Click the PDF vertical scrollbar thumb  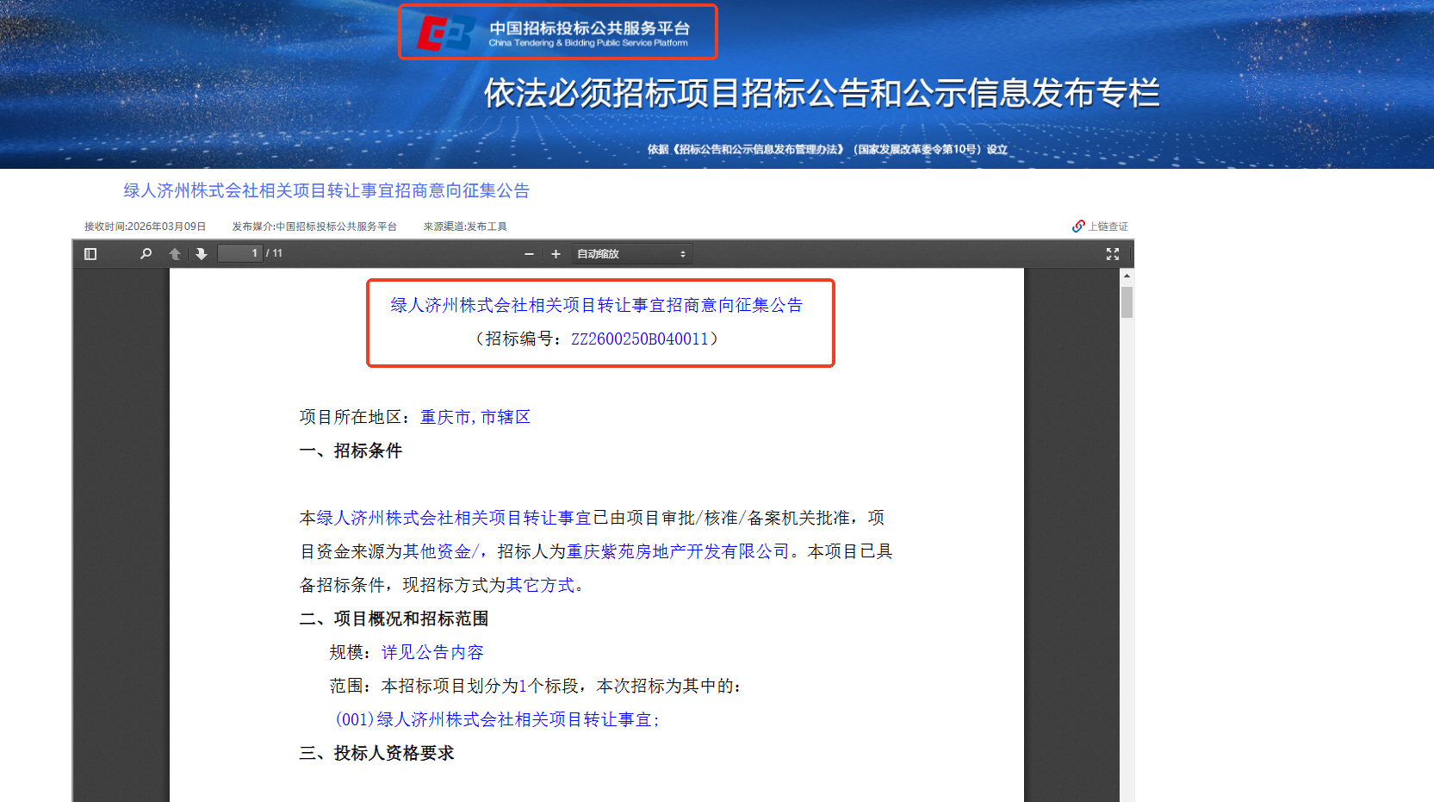[x=1127, y=303]
